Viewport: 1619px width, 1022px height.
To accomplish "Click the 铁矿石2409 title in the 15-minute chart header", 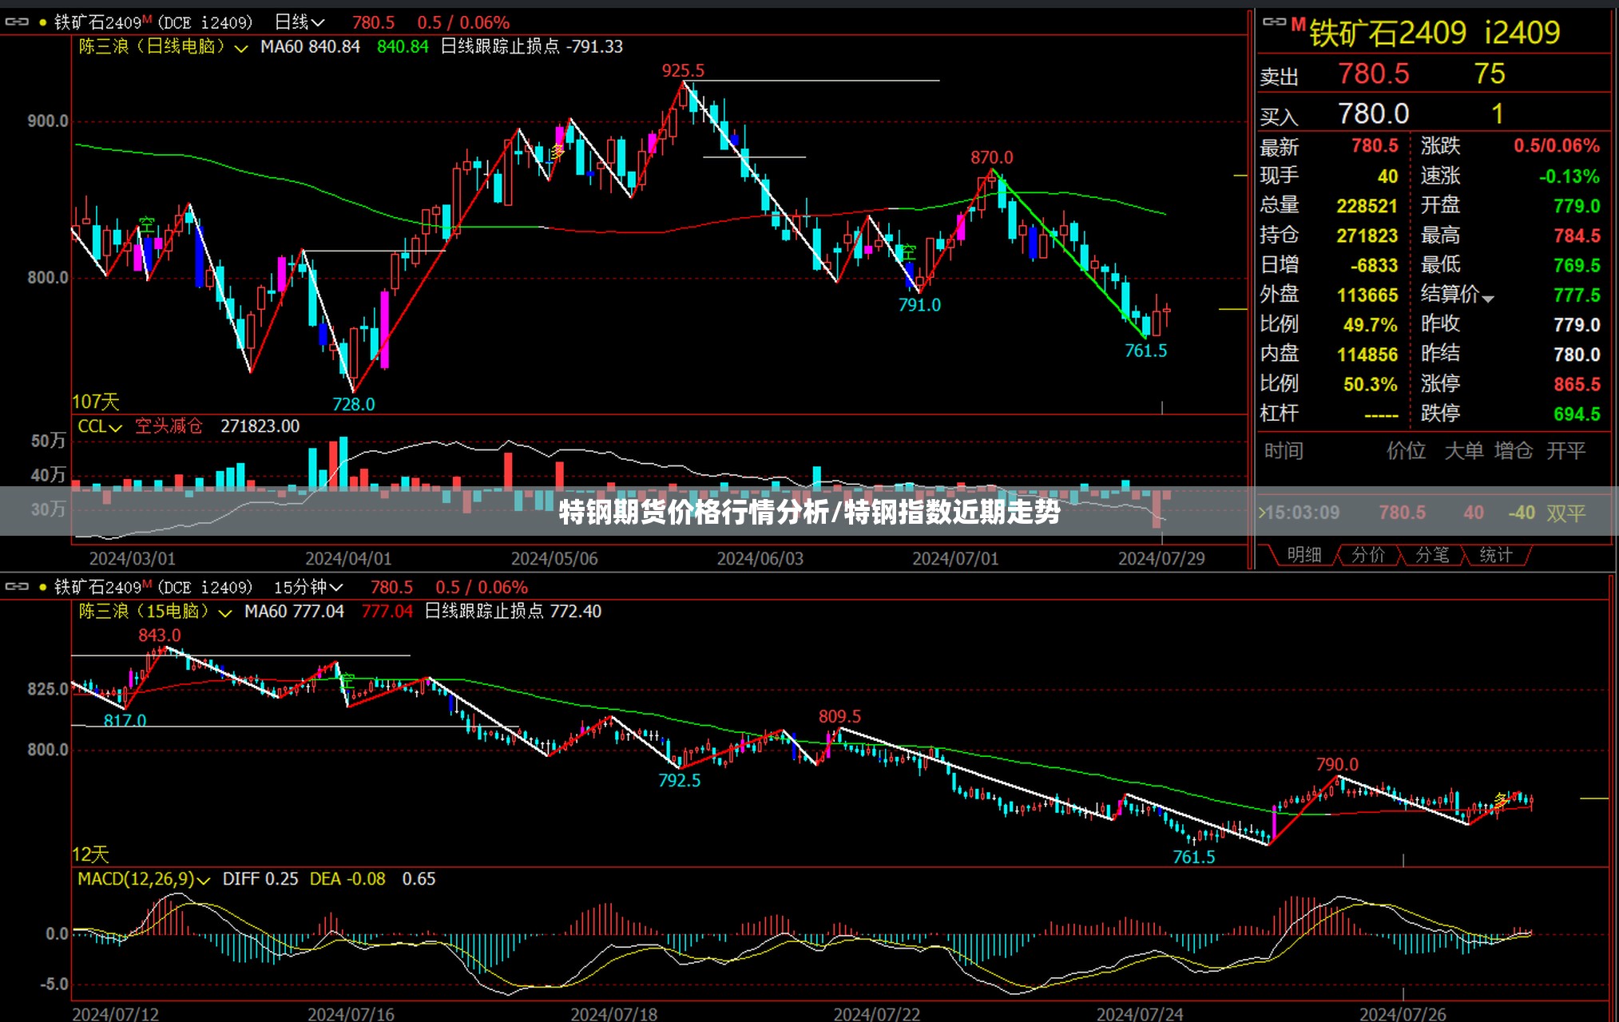I will coord(97,588).
